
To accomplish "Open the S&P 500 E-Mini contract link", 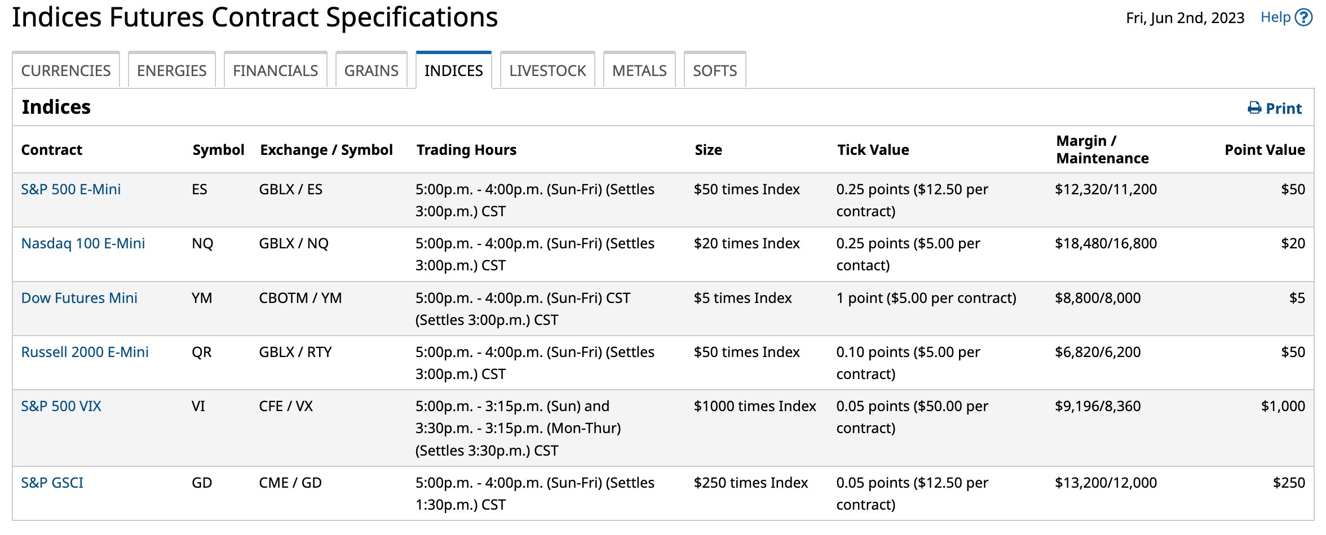I will coord(71,189).
